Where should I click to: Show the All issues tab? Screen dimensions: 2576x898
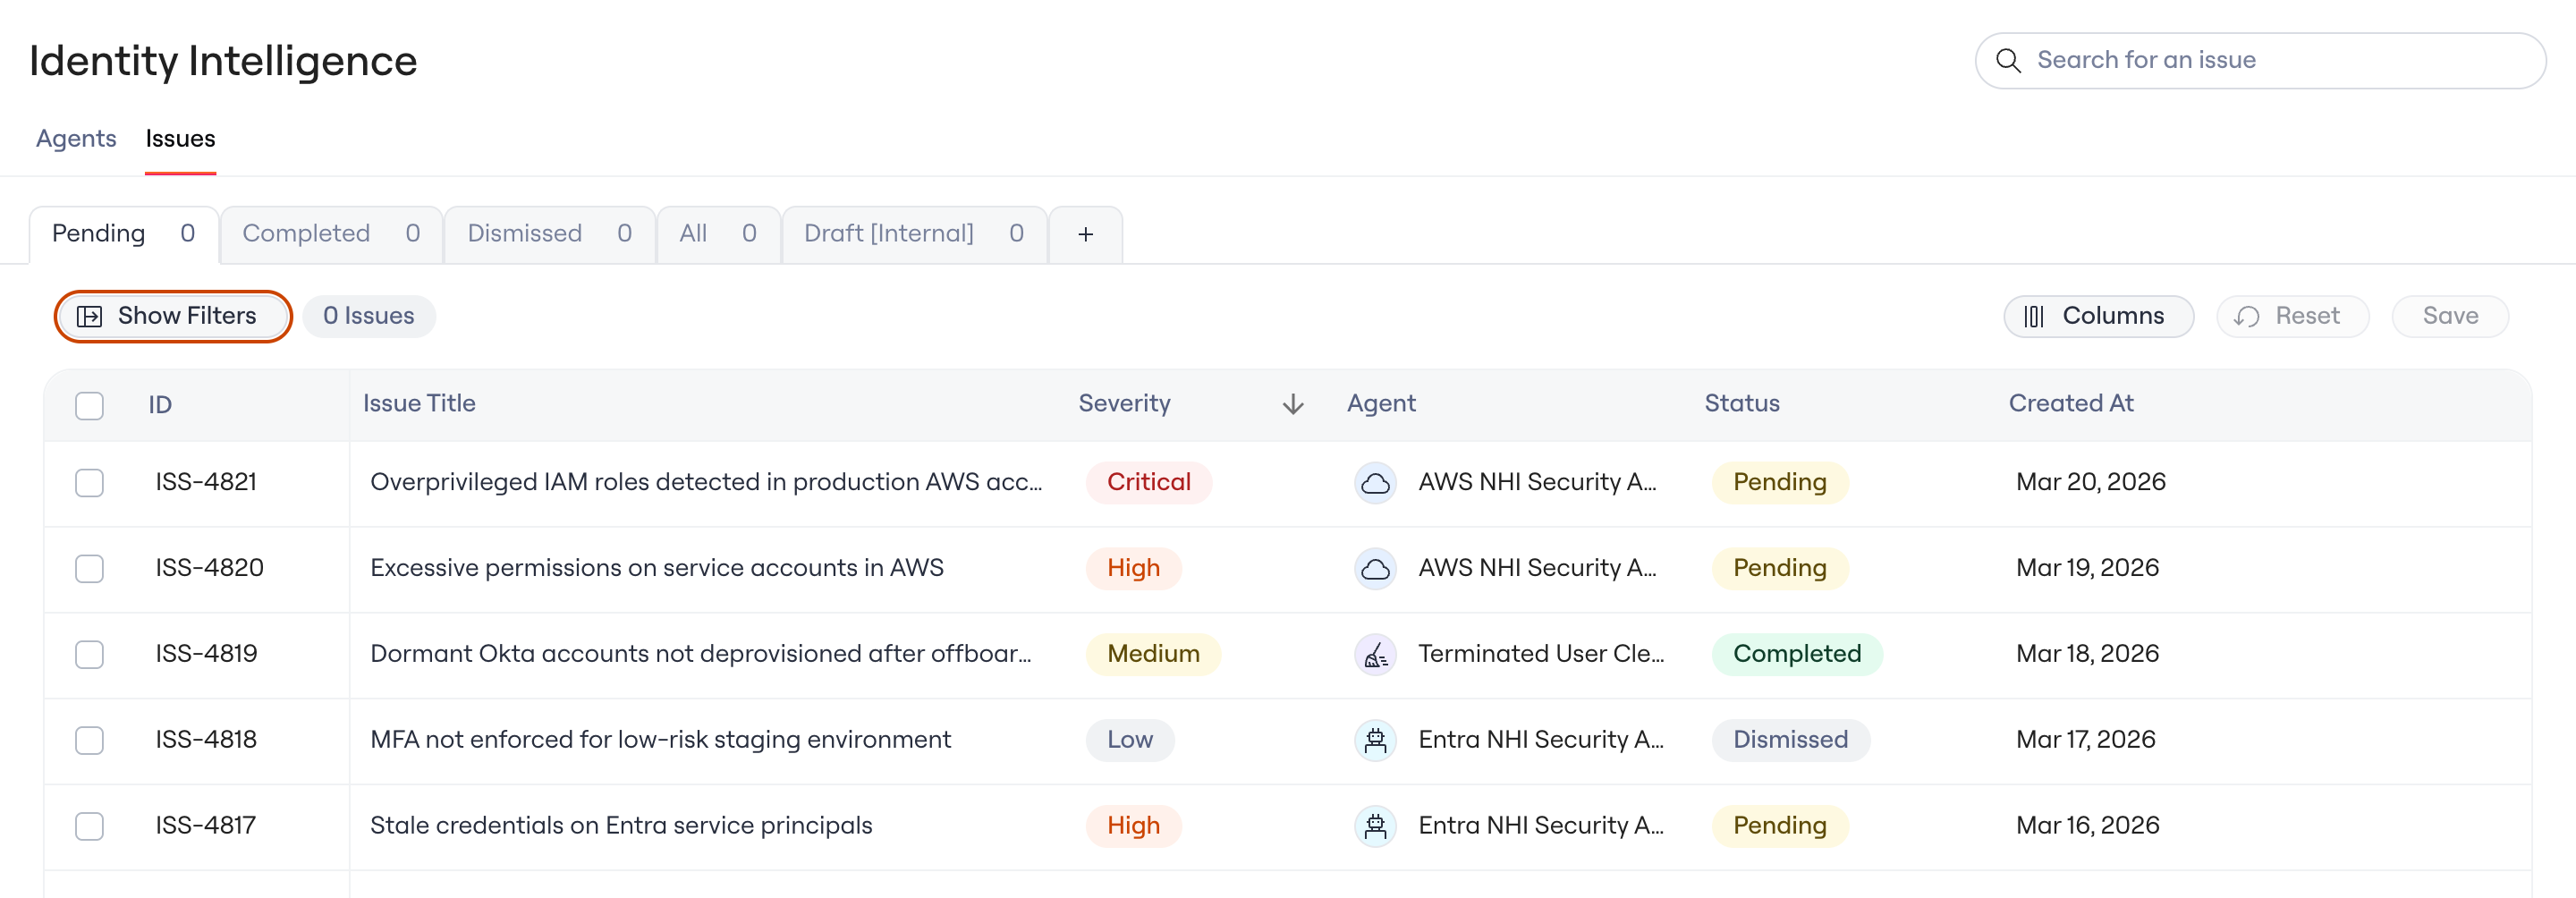coord(718,234)
